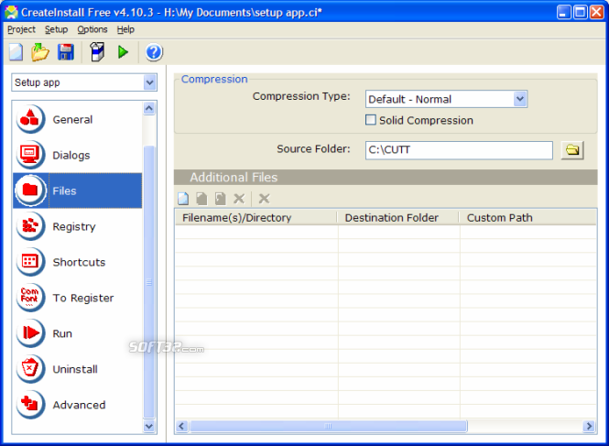
Task: Open the Registry section icon
Action: (x=30, y=226)
